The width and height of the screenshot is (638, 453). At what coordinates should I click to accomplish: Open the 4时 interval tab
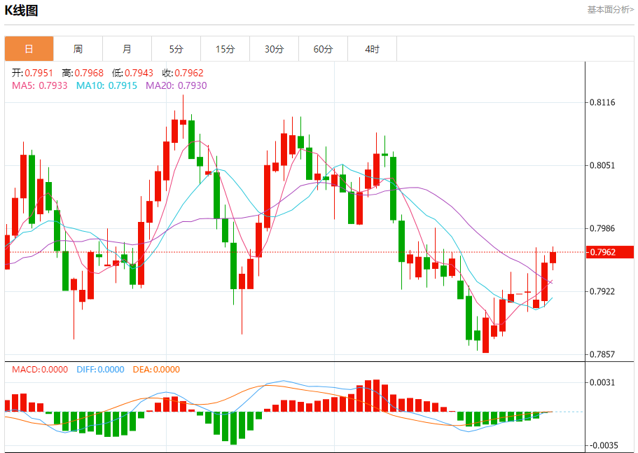[x=373, y=49]
